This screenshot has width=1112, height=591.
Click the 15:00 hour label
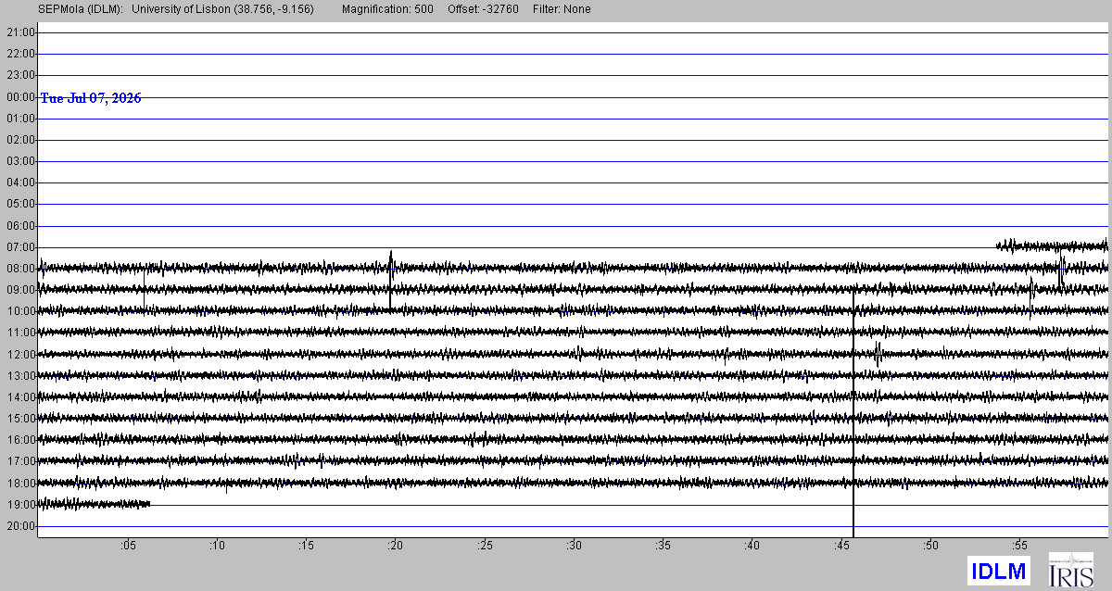tap(20, 419)
